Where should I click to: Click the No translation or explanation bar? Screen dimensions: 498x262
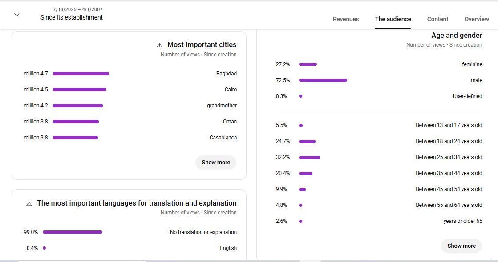point(72,232)
